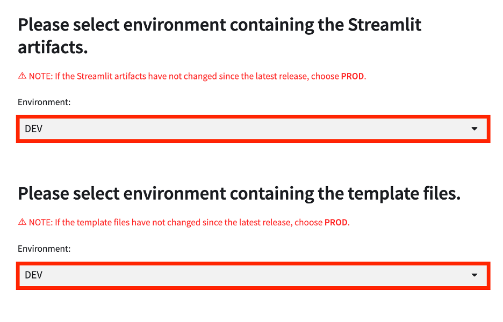
Task: Click the DEV value in Streamlit artifacts selector
Action: point(33,129)
